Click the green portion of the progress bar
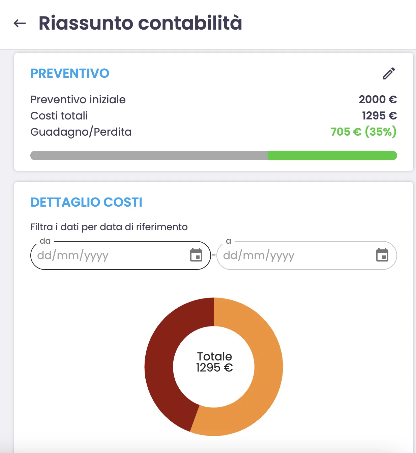Screen dimensions: 416x453 [x=332, y=155]
